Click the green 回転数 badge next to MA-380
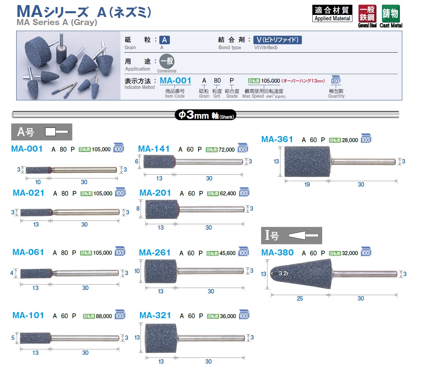 [x=335, y=253]
